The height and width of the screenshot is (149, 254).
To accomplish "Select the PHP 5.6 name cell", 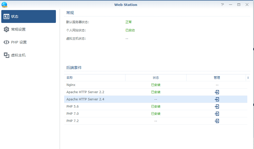I will (x=72, y=107).
